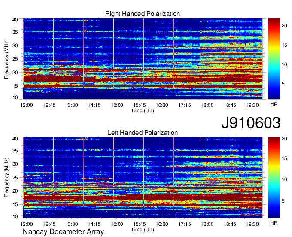Choose the 15 MHz tick on Left Handed plot
The image size is (292, 237).
tap(15, 205)
